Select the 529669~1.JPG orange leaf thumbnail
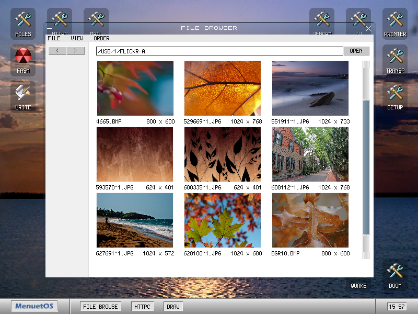Viewport: 418px width, 314px height. (223, 88)
